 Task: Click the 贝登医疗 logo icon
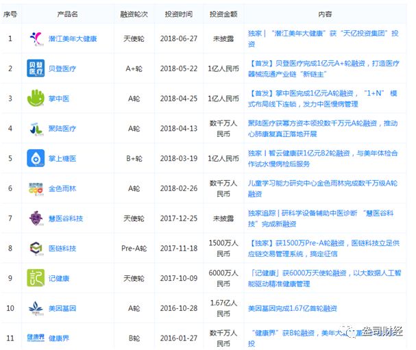tap(36, 68)
